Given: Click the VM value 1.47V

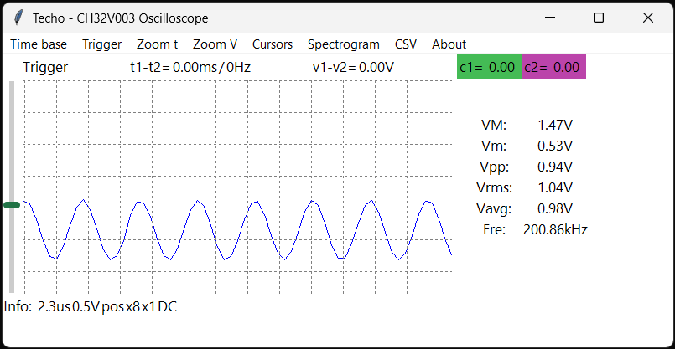Looking at the screenshot, I should tap(555, 126).
